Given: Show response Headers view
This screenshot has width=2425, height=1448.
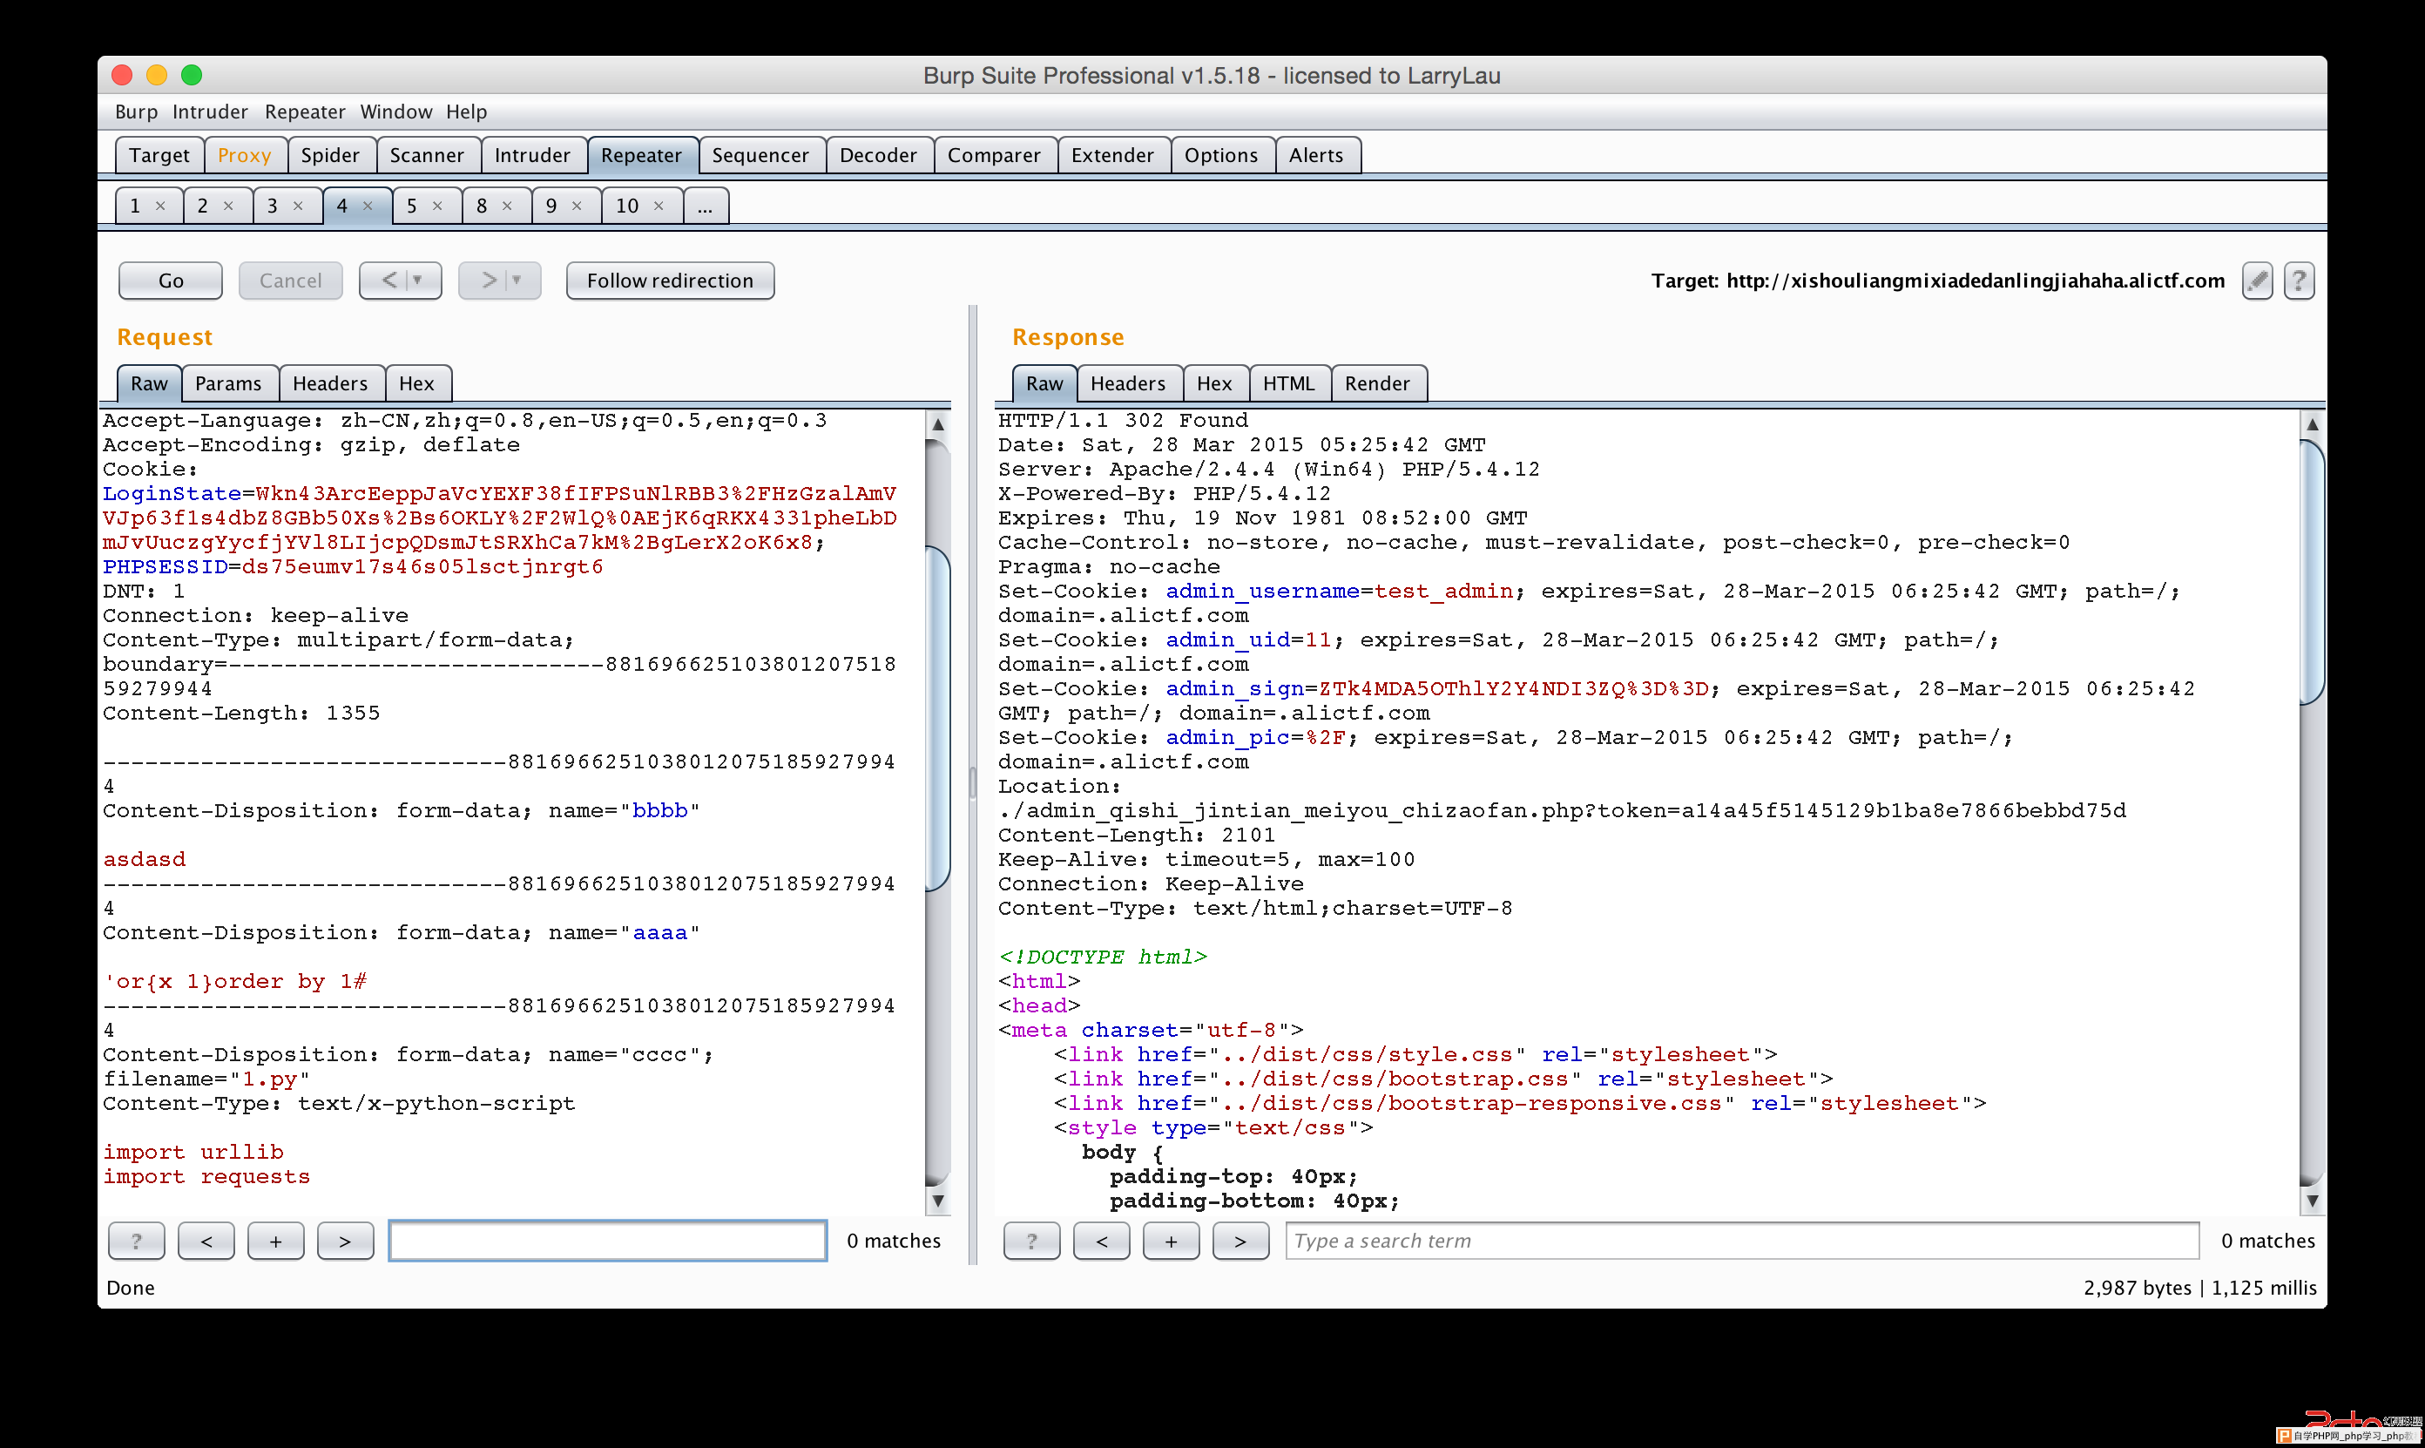Looking at the screenshot, I should (x=1129, y=383).
